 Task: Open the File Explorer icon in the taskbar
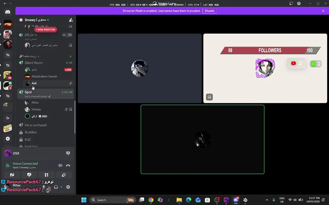179,200
